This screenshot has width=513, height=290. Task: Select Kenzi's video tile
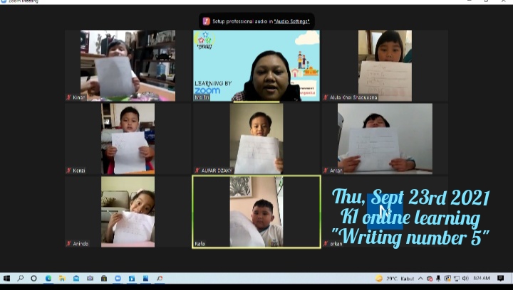click(x=128, y=139)
